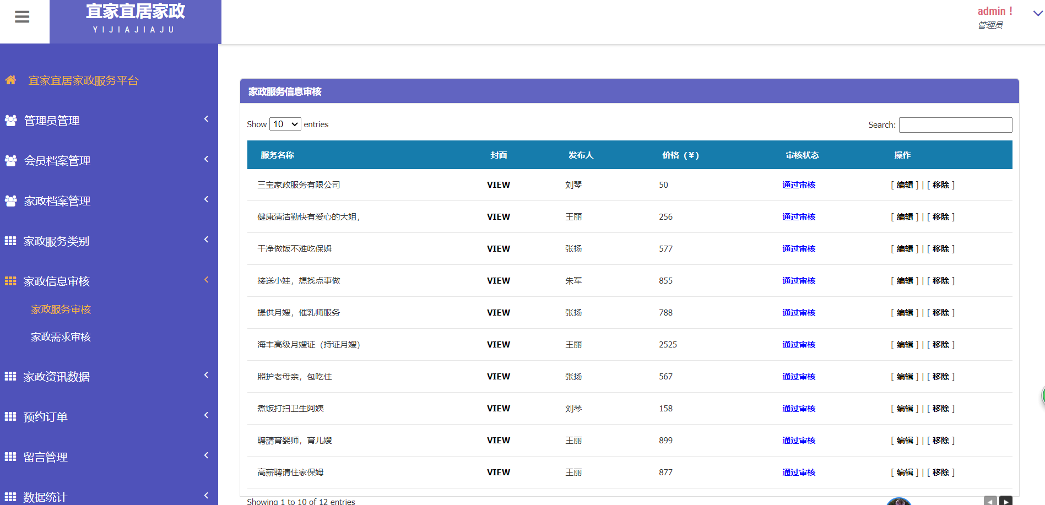Toggle the hamburger sidebar menu icon
Image resolution: width=1045 pixels, height=505 pixels.
coord(22,17)
